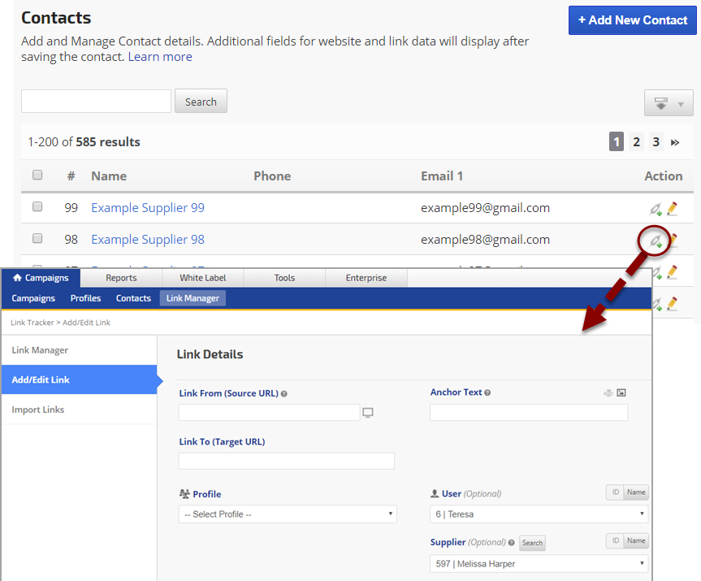Open the Learn more link
701x581 pixels.
(160, 57)
